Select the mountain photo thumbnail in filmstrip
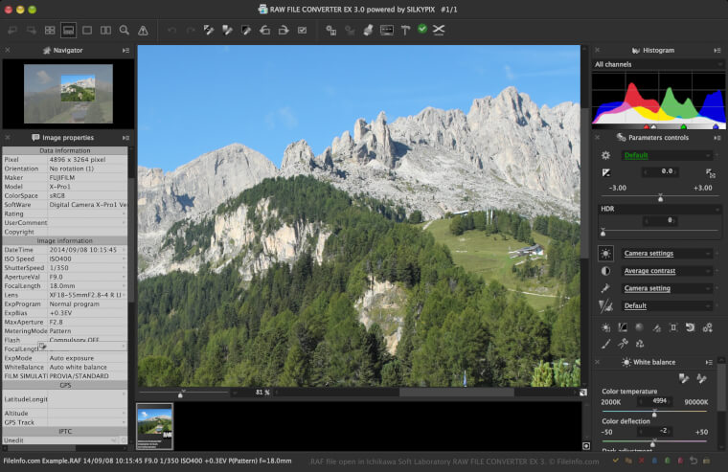The image size is (728, 472). click(154, 426)
